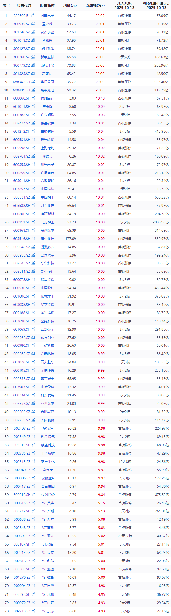Open the chart icon beside 601212.SH
This screenshot has width=171, height=616.
pos(33,131)
